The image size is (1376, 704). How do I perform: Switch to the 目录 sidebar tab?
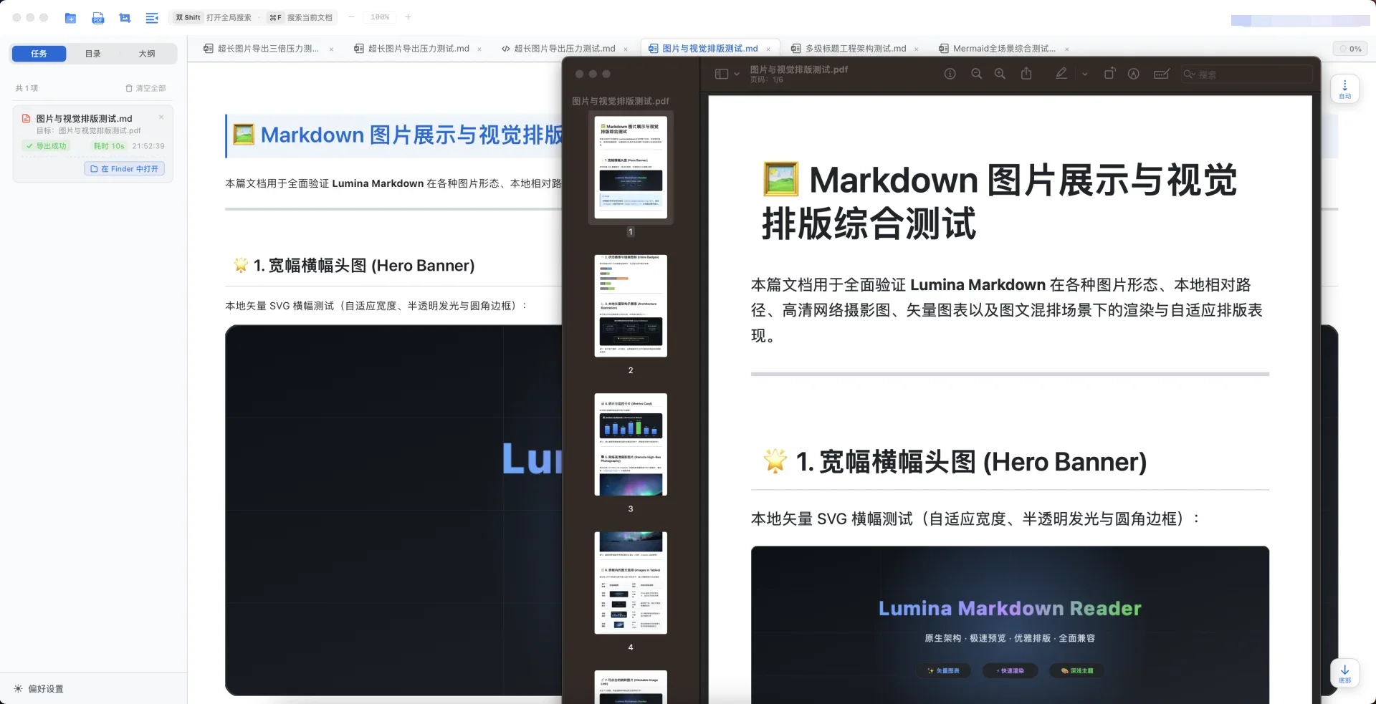92,54
